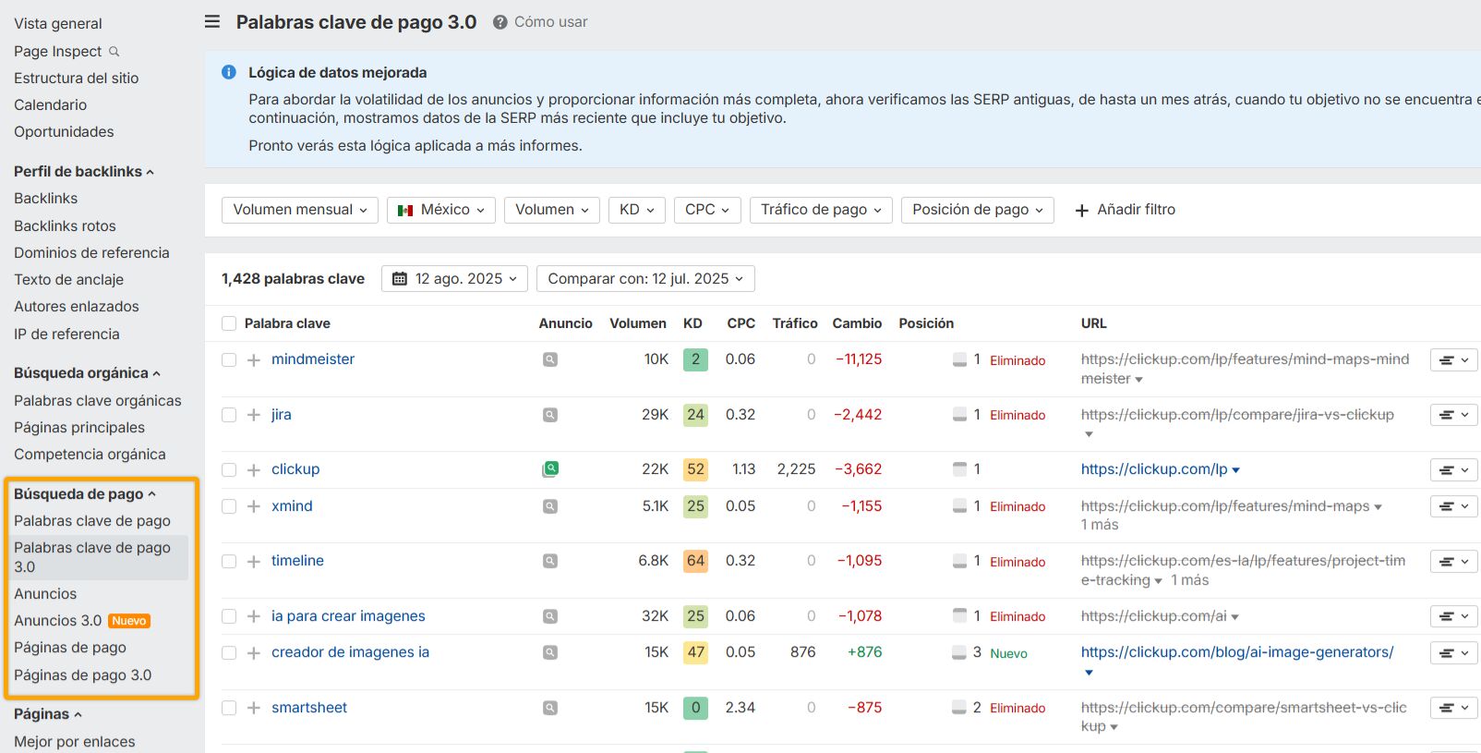Check the smartsheet row checkbox

coord(229,708)
